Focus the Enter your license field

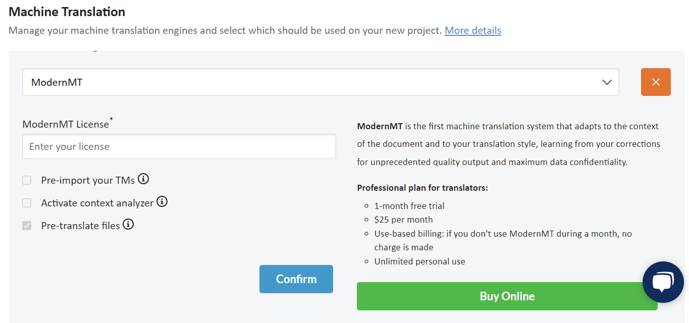(179, 147)
